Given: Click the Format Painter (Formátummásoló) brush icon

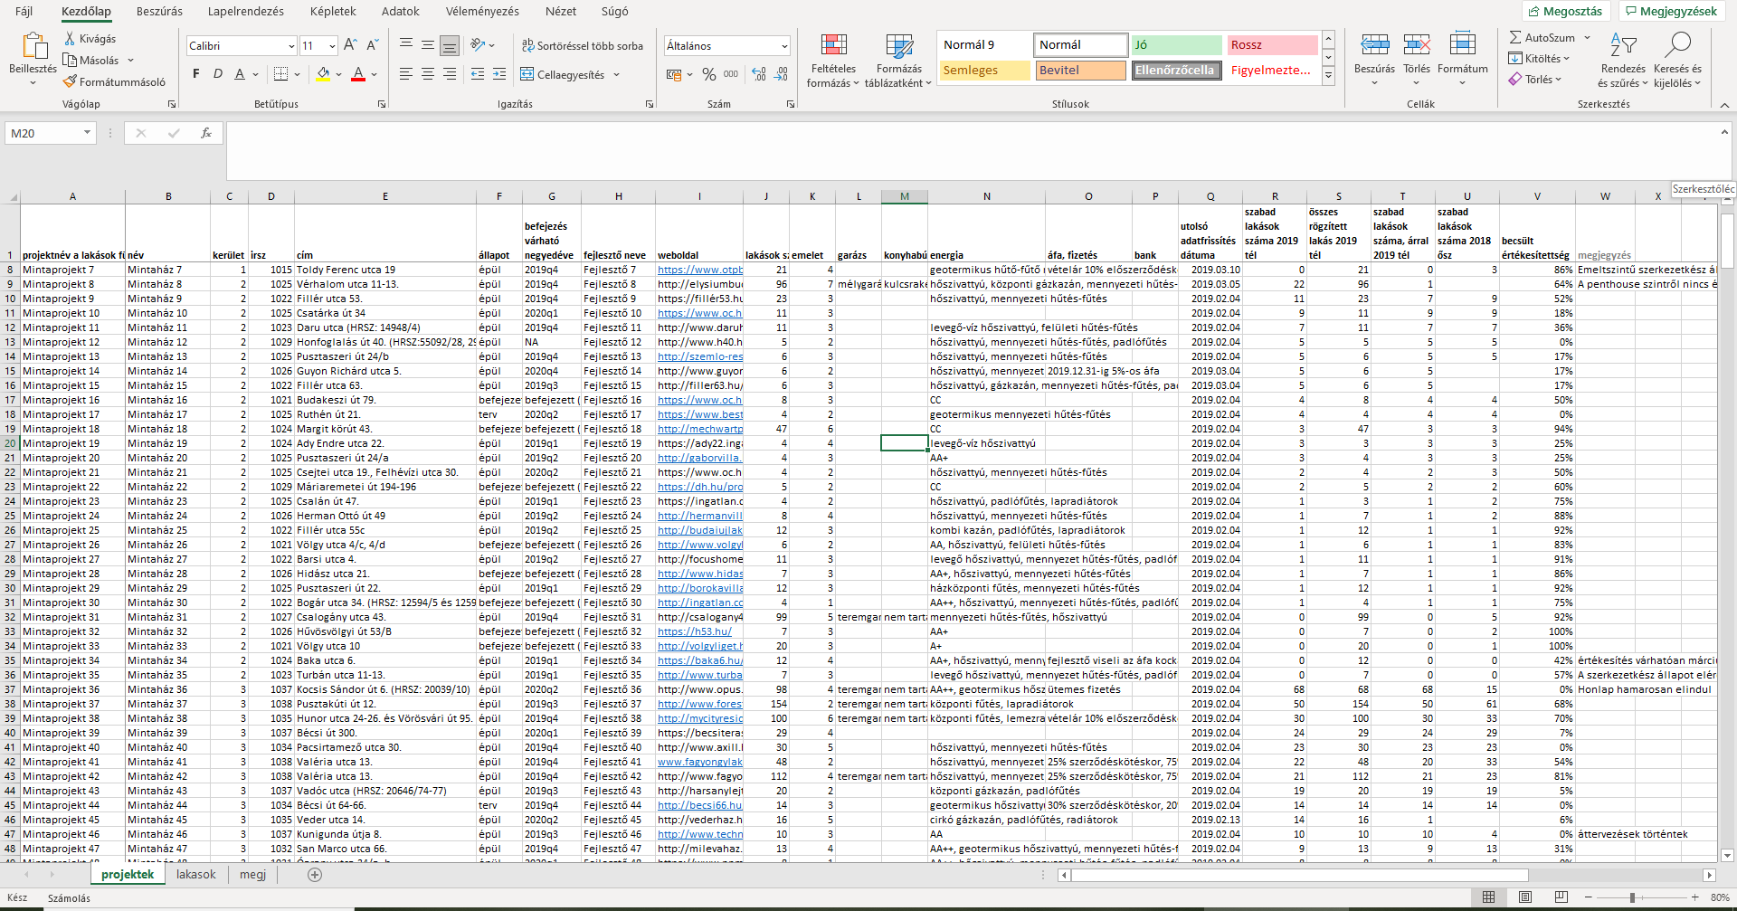Looking at the screenshot, I should 70,82.
